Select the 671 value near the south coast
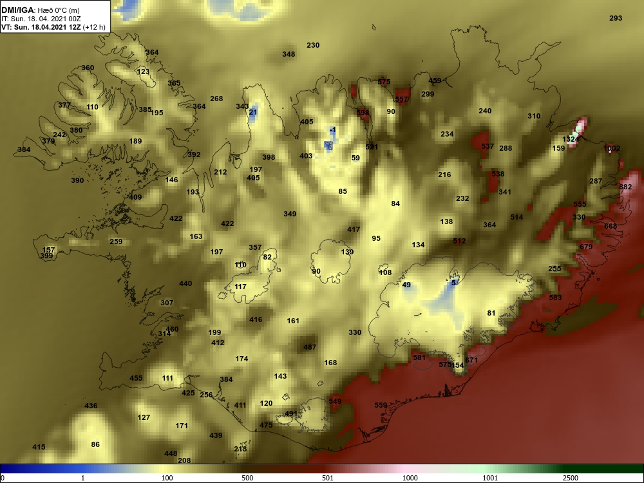Image resolution: width=644 pixels, height=483 pixels. coord(471,360)
